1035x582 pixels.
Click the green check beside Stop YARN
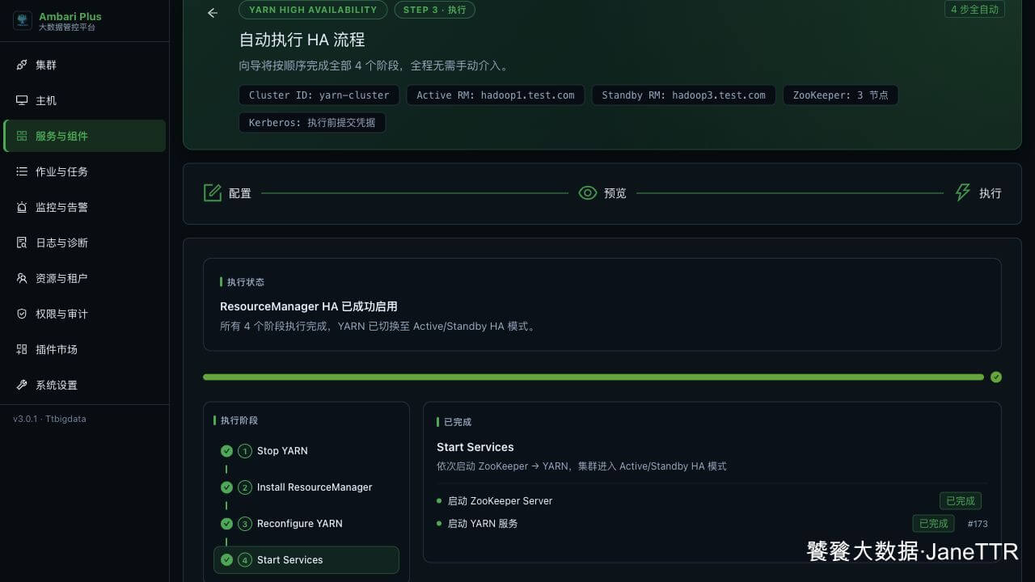tap(226, 450)
